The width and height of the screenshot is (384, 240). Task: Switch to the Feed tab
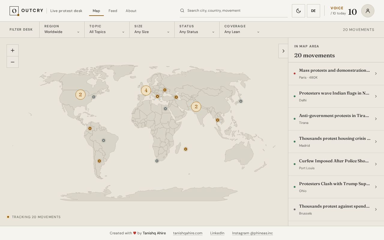pyautogui.click(x=113, y=11)
